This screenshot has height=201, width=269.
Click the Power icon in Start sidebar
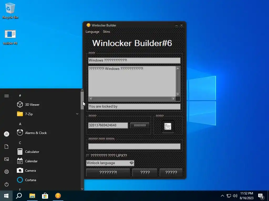[x=7, y=184]
